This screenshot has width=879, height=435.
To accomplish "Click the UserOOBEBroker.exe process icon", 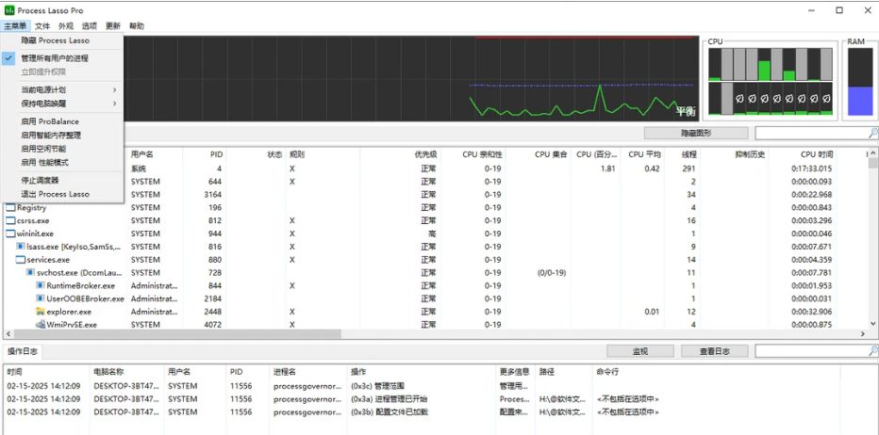I will [41, 298].
